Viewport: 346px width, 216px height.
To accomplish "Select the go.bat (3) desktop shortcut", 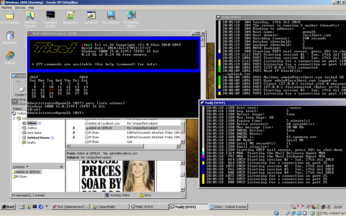I will [91, 18].
